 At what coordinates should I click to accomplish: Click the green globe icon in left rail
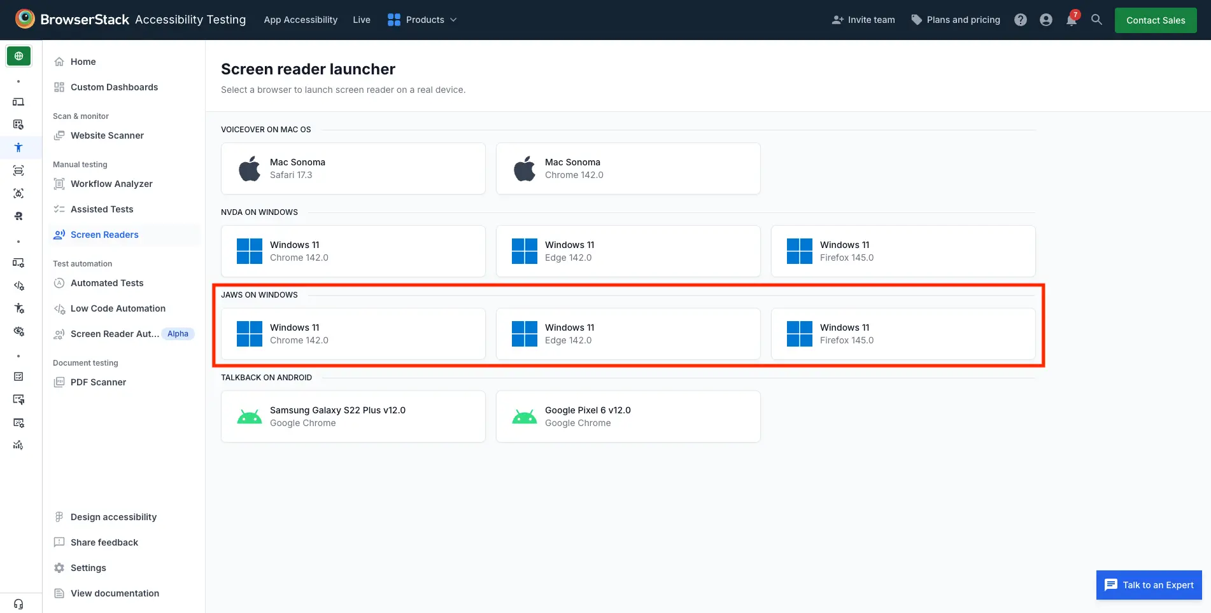click(18, 56)
